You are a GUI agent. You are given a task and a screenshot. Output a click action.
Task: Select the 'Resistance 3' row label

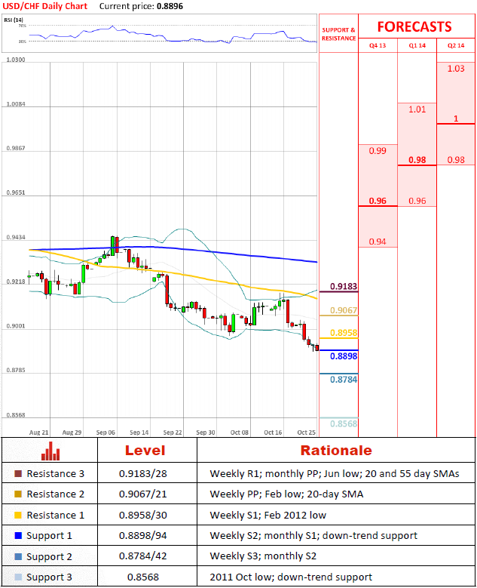[56, 473]
